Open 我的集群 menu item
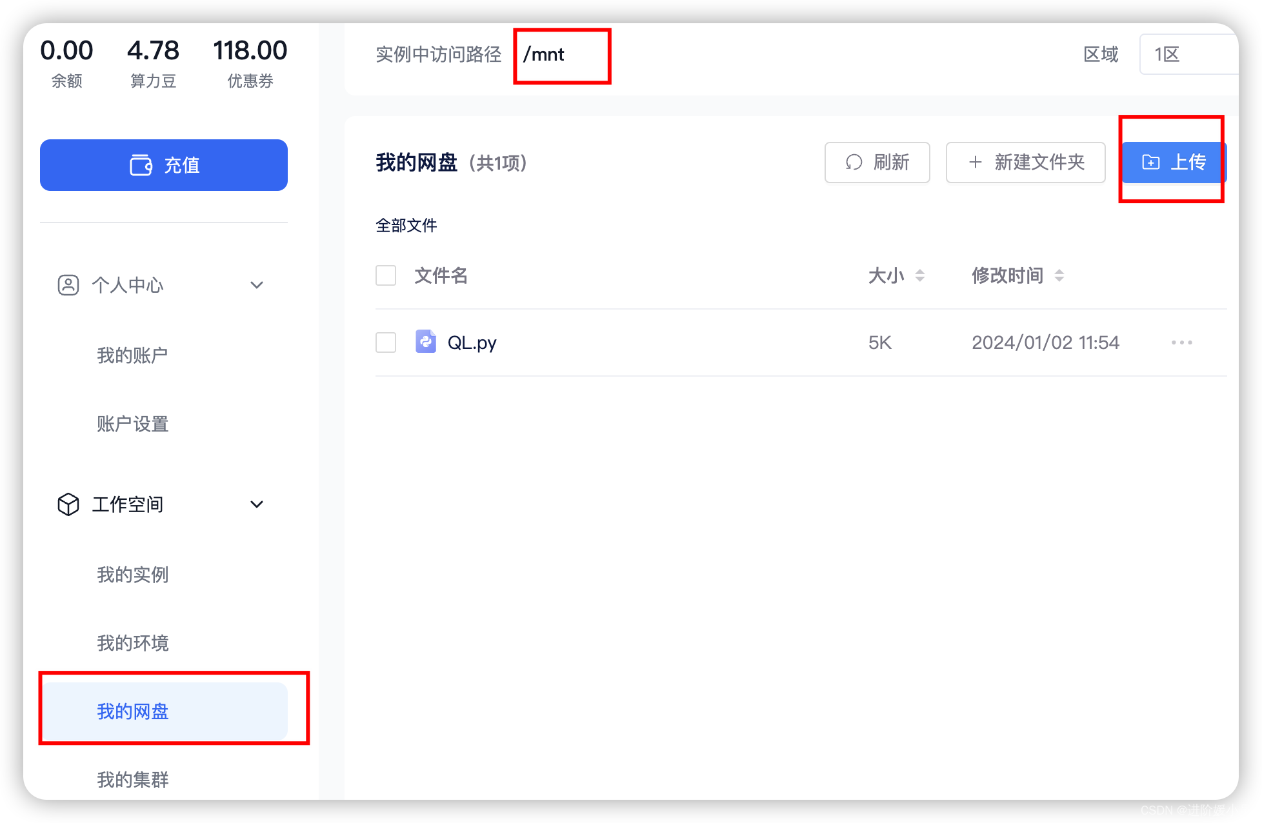1262x823 pixels. point(132,780)
